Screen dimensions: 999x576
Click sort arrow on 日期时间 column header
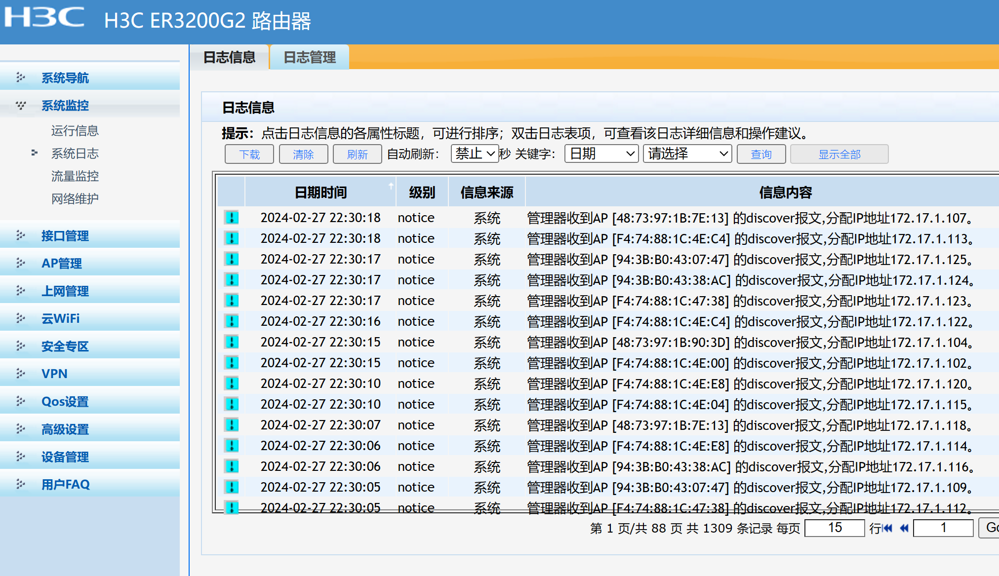tap(391, 186)
